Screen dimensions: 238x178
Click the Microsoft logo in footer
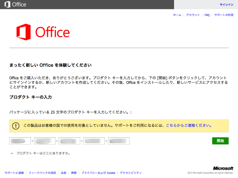coord(223,168)
